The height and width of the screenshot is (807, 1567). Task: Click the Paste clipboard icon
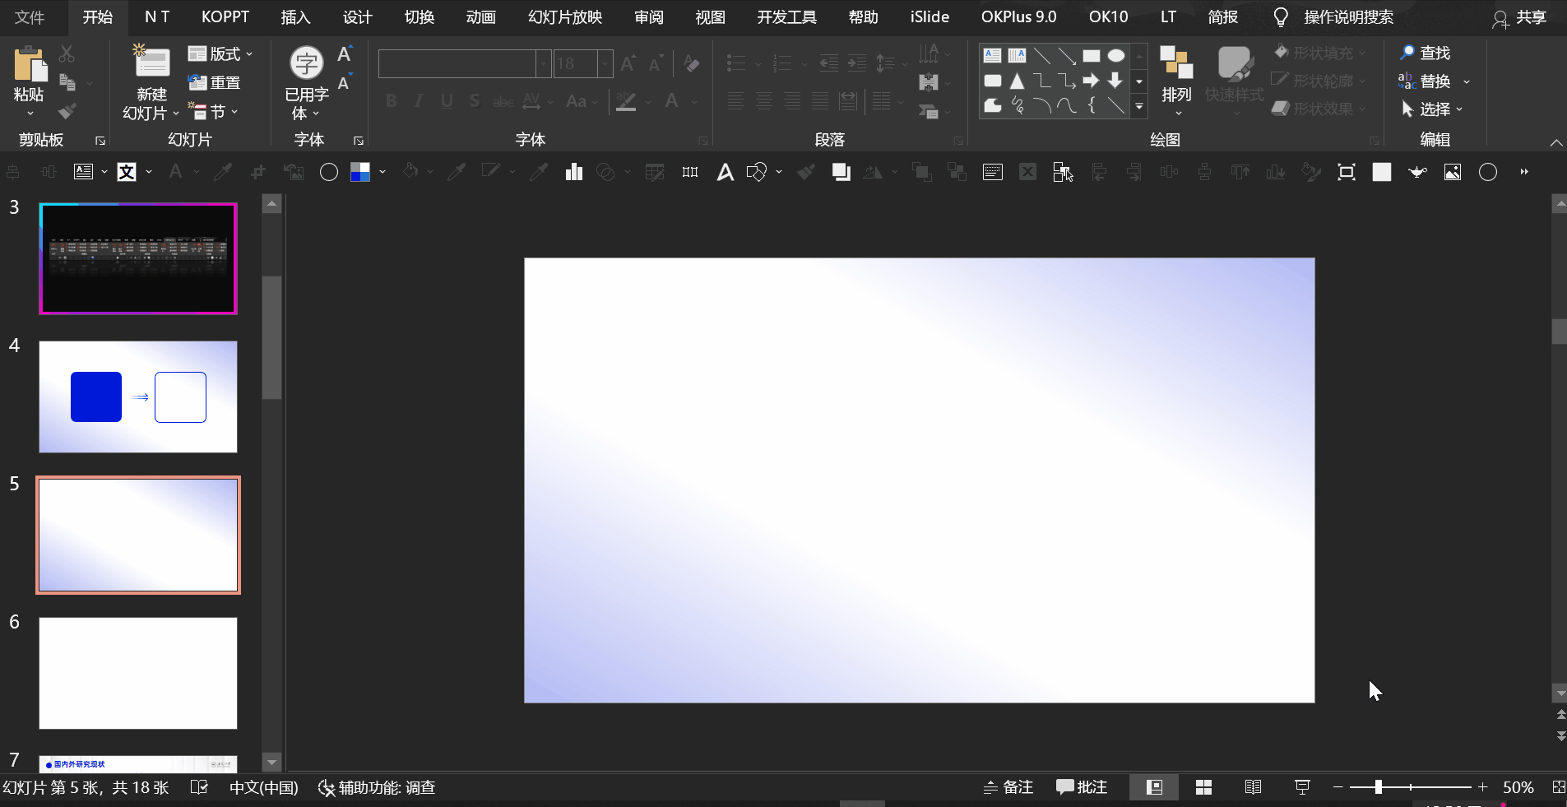pyautogui.click(x=30, y=65)
